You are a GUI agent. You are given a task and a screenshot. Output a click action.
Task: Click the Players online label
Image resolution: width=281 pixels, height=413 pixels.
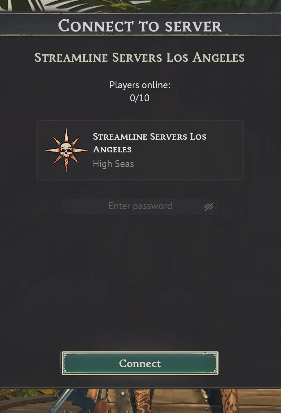pyautogui.click(x=140, y=85)
